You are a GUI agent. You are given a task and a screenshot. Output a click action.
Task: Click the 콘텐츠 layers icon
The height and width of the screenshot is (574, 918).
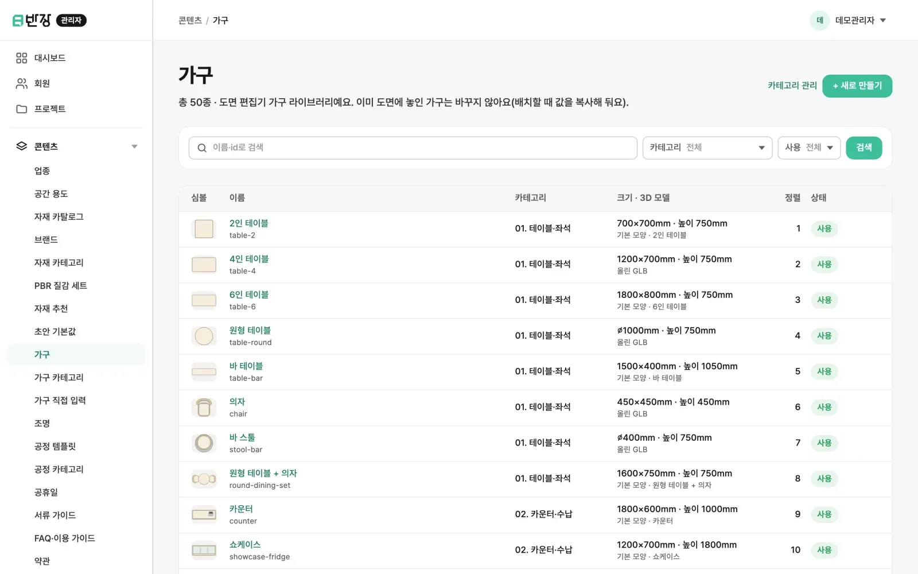[x=22, y=146]
